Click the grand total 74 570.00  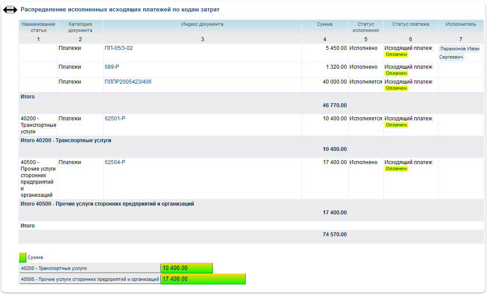(335, 234)
